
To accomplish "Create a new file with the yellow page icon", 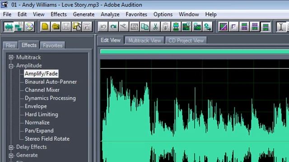I will tap(45, 27).
